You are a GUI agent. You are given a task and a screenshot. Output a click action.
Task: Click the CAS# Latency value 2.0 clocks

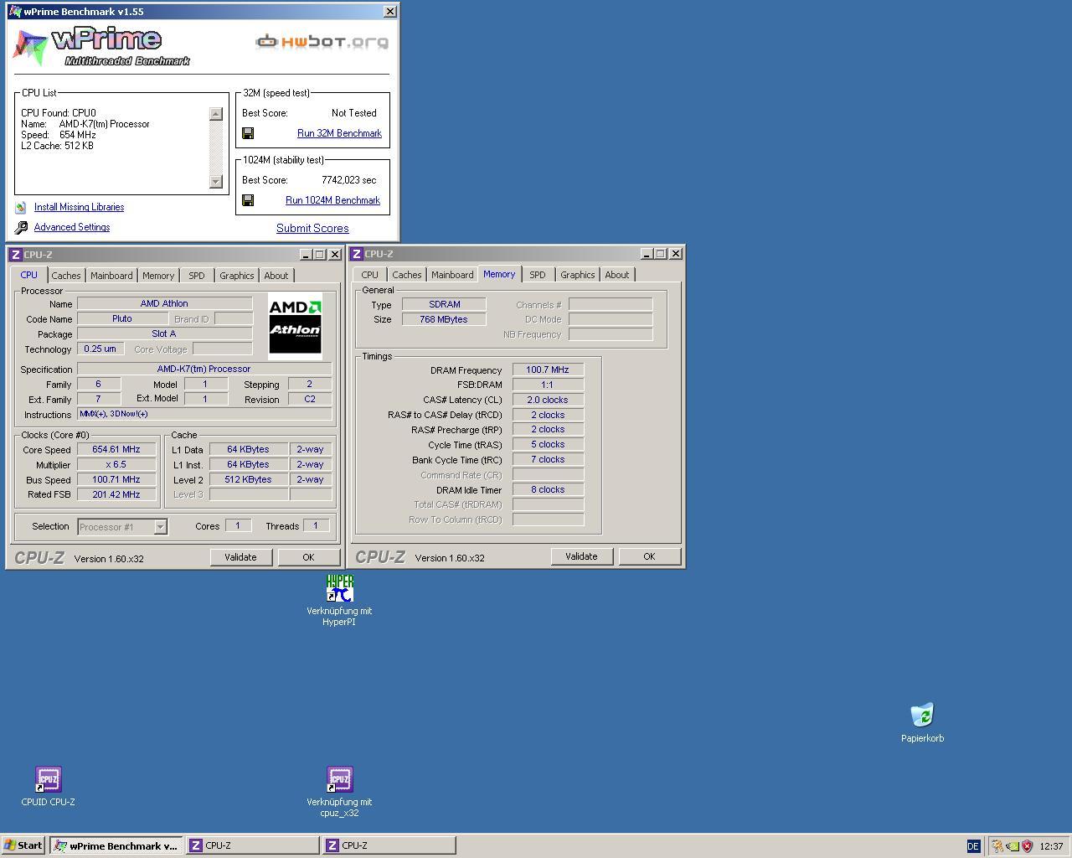(548, 400)
